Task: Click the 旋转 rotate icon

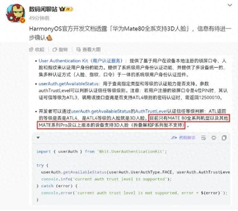Action: 55,50
